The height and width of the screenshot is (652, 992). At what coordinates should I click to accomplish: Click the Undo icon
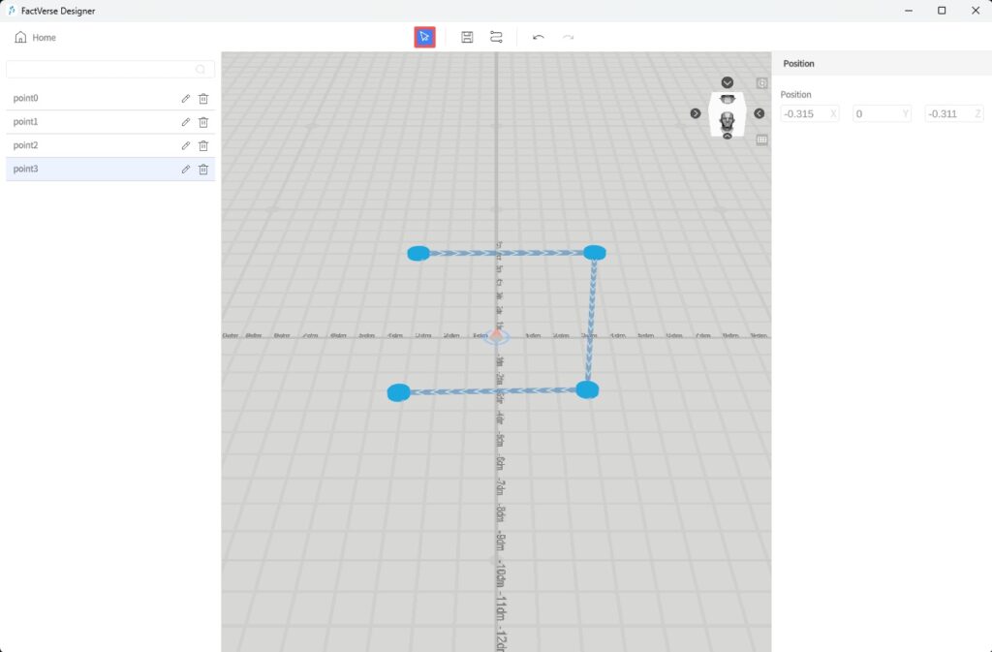coord(539,36)
